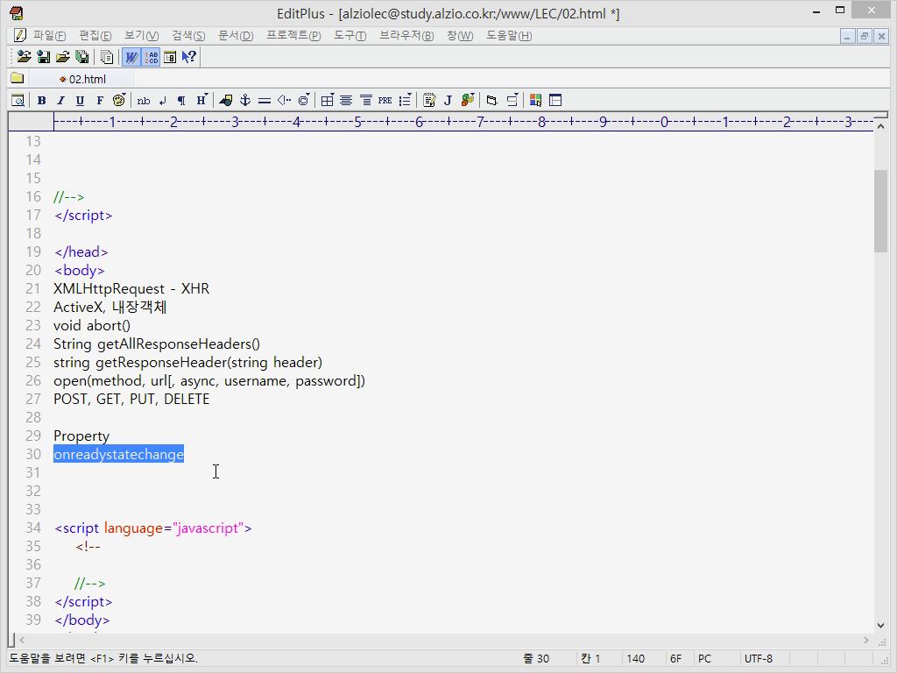Open the 검색(S) menu
897x673 pixels.
[188, 35]
